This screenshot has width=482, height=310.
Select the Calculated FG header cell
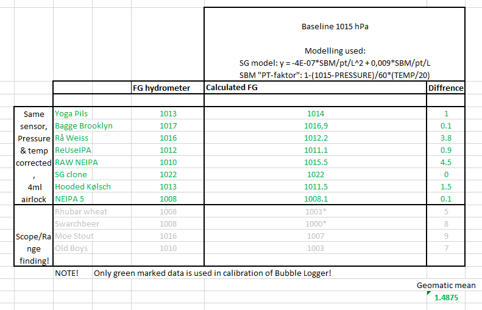click(232, 88)
